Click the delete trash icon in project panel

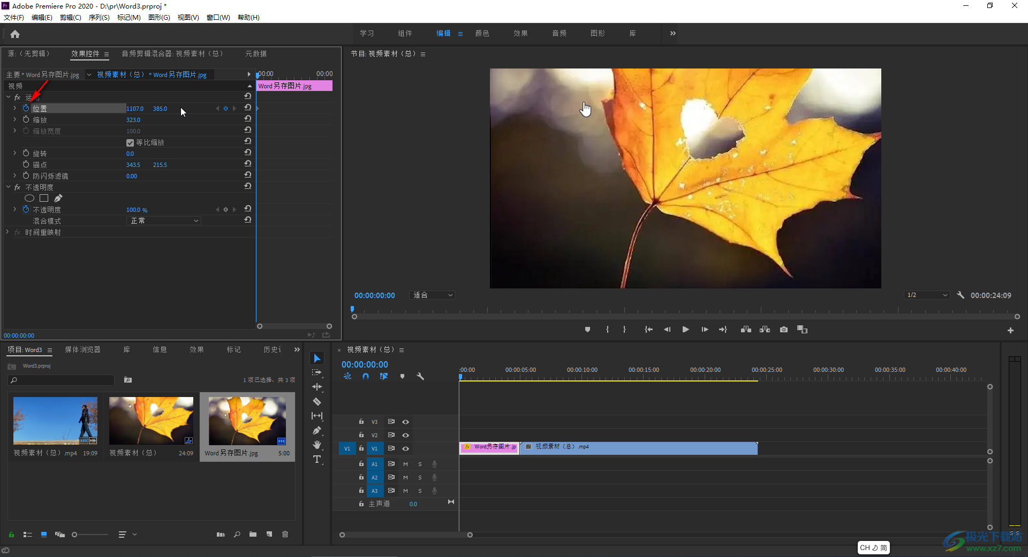click(285, 534)
